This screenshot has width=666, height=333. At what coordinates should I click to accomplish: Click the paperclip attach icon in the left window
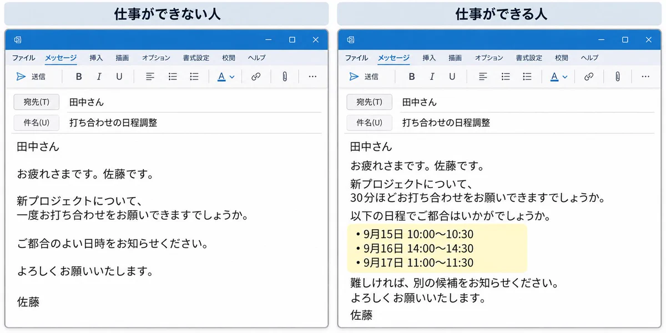click(285, 77)
